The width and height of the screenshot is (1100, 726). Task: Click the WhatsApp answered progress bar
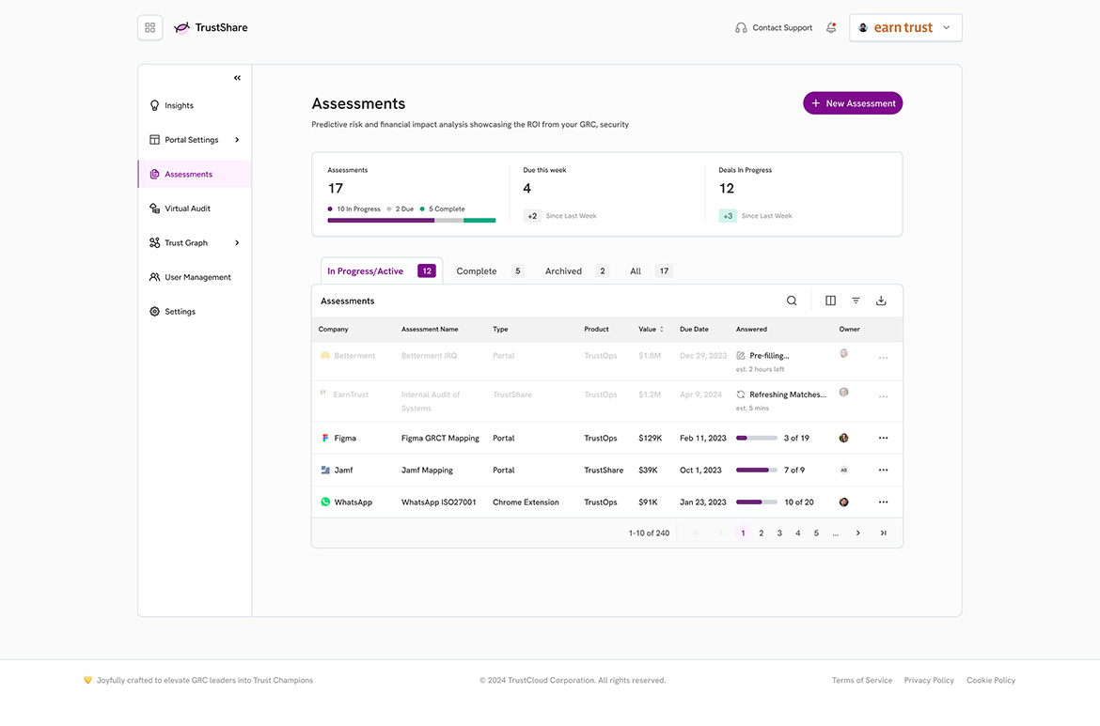click(756, 502)
